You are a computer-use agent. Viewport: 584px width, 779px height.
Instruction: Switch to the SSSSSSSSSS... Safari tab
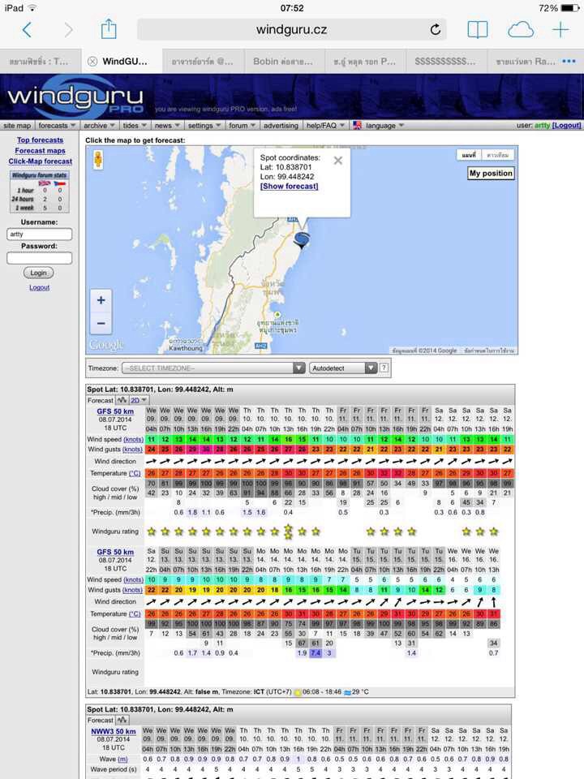point(446,61)
